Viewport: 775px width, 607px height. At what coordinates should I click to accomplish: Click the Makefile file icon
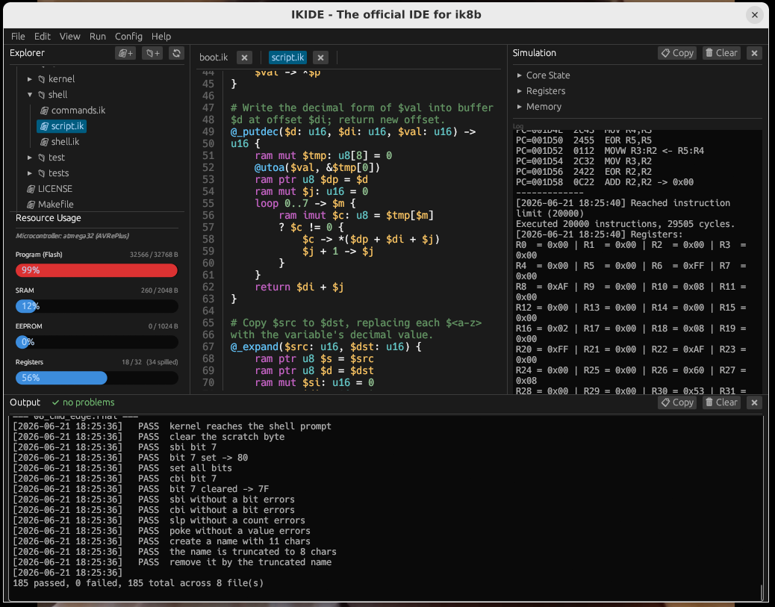click(x=31, y=205)
